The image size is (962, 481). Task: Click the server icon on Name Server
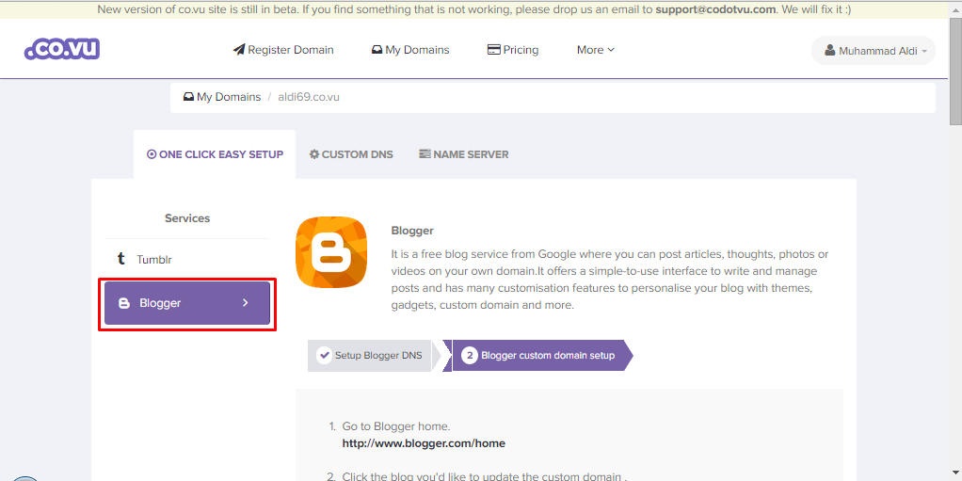tap(425, 154)
